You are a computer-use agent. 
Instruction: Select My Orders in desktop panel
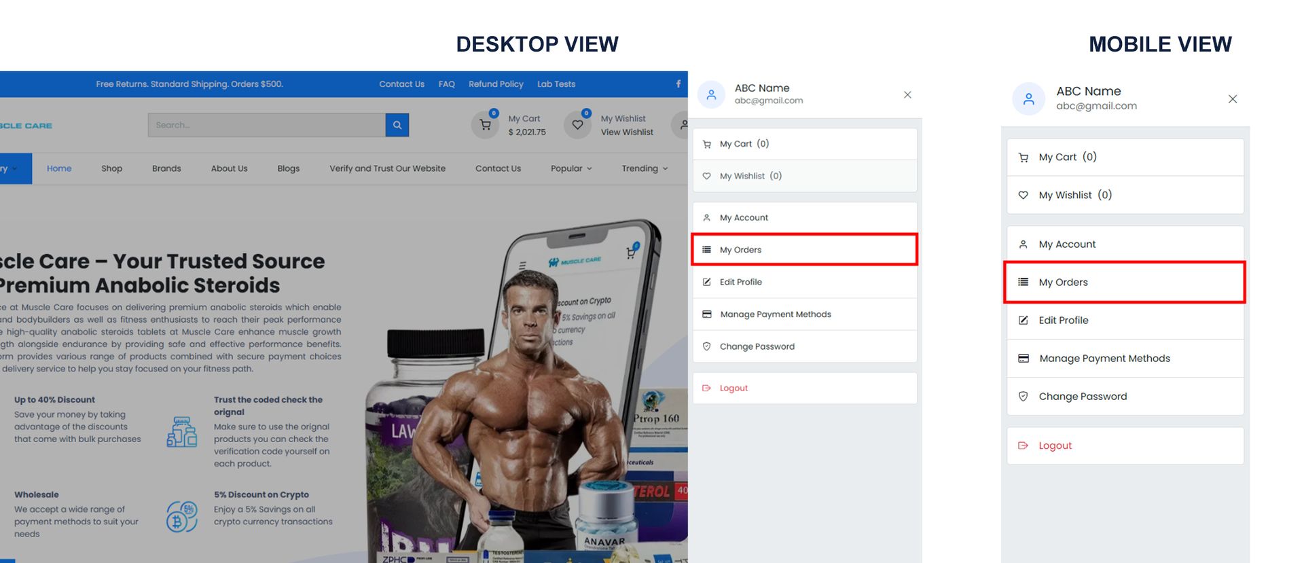[805, 250]
